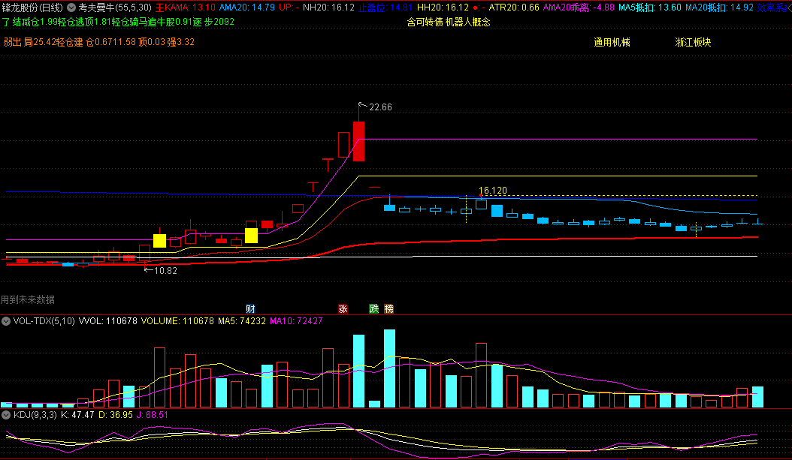This screenshot has width=792, height=460.
Task: Click the 浙江板块 region label
Action: point(693,42)
